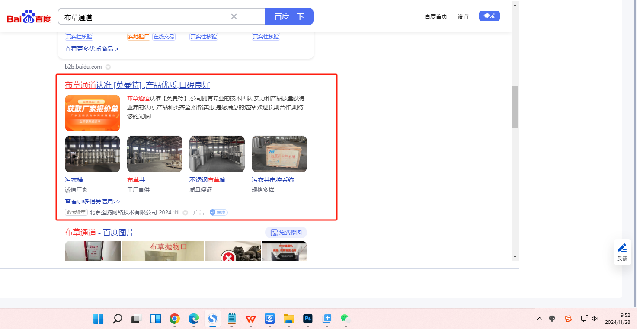Open Microsoft Edge from the taskbar

pos(193,319)
